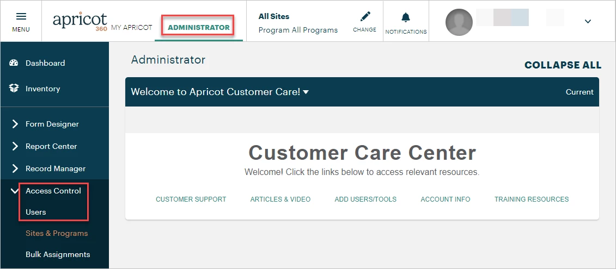Collapse the Access Control chevron
This screenshot has width=616, height=269.
point(15,191)
